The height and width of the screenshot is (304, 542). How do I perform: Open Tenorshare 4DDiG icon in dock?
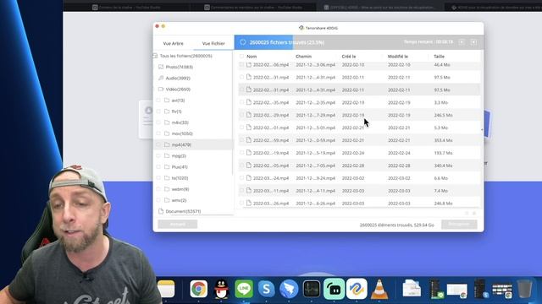point(357,289)
